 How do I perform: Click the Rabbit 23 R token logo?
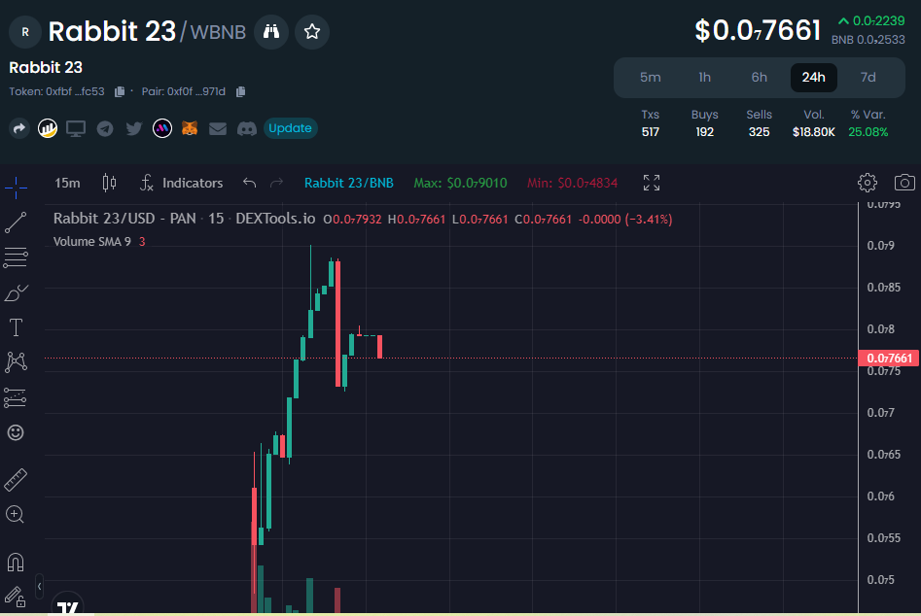tap(25, 32)
